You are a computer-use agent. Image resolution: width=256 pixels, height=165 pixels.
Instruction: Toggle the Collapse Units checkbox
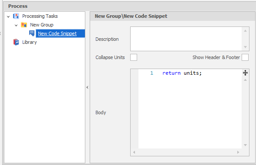(x=134, y=57)
